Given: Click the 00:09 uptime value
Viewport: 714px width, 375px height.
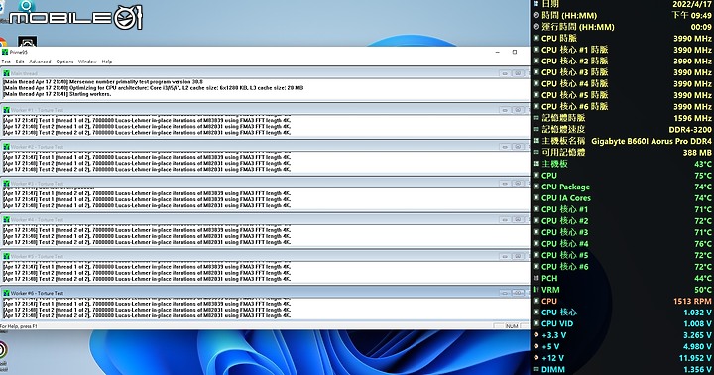Looking at the screenshot, I should 701,27.
